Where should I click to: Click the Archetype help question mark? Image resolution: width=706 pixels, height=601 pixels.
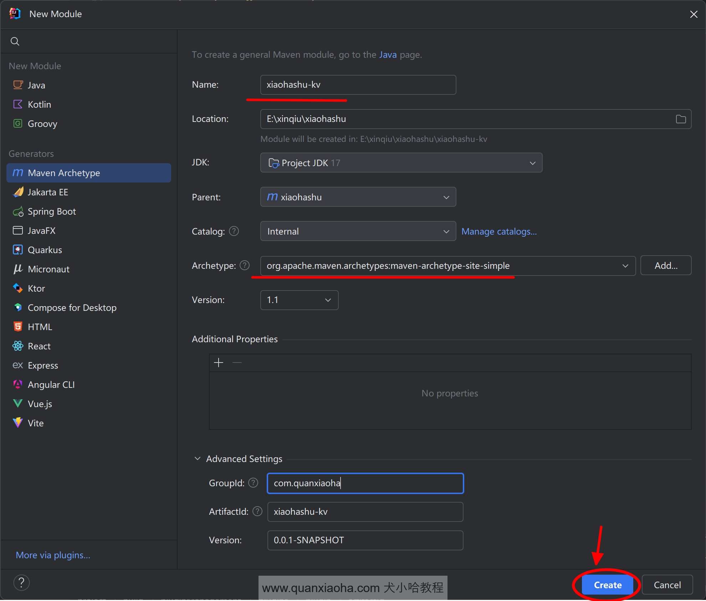pyautogui.click(x=245, y=266)
